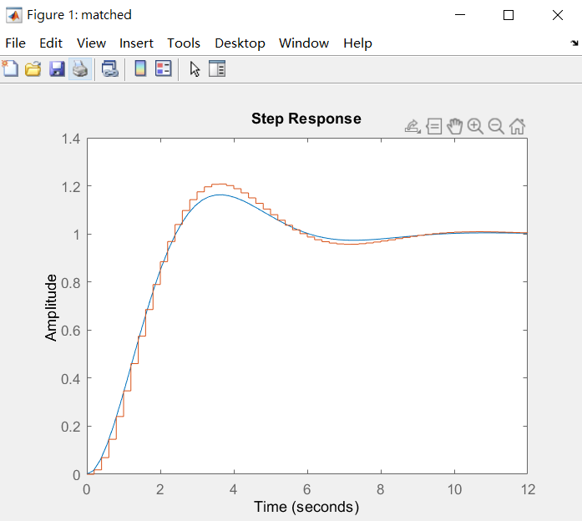
Task: Select the Zoom In magnifier
Action: click(475, 127)
